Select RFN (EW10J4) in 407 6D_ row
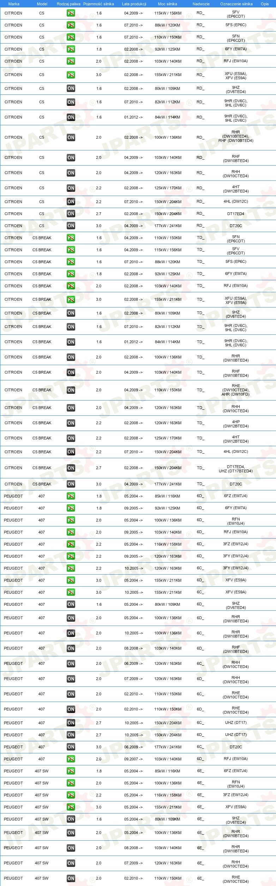Viewport: 276px width, 886px height. pyautogui.click(x=236, y=521)
